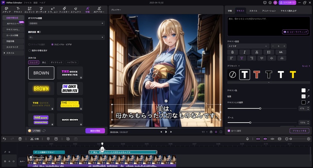
Task: Click the refresh icon next to credits counter
Action: click(44, 131)
